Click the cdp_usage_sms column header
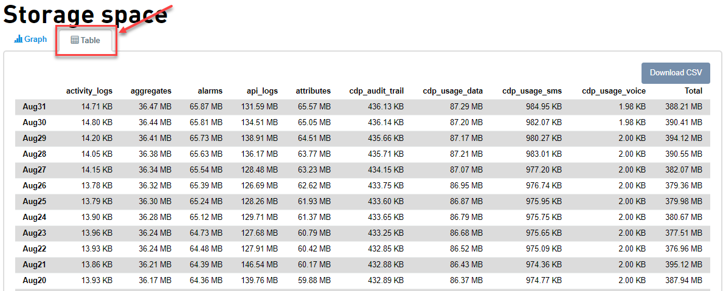Screen dimensions: 723x291 pos(532,91)
